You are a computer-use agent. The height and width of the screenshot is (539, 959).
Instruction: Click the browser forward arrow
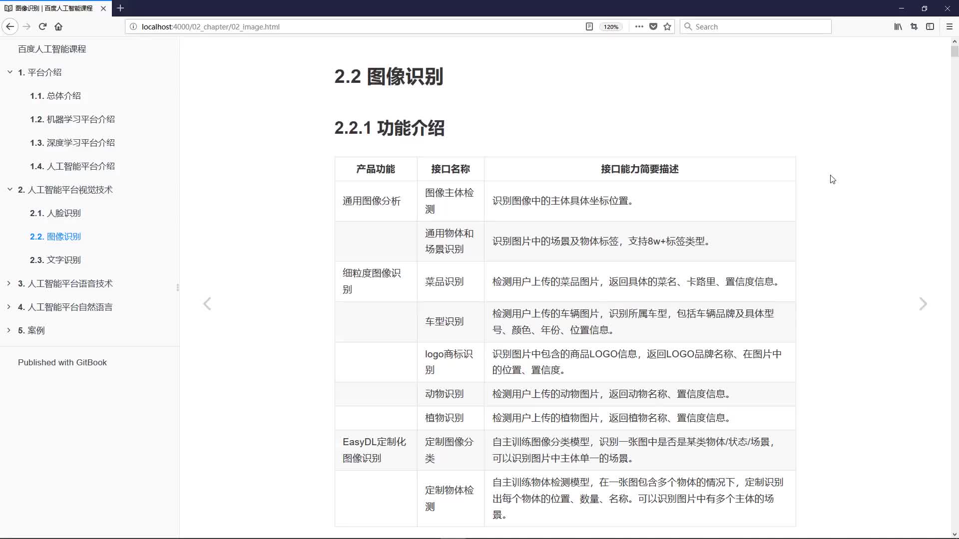pos(27,26)
